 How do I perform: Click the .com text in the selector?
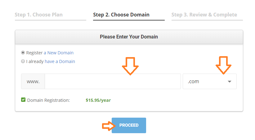tap(193, 81)
